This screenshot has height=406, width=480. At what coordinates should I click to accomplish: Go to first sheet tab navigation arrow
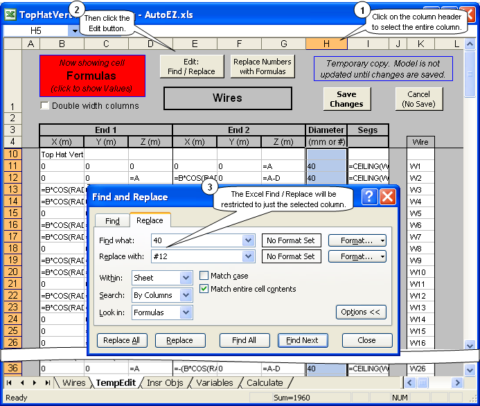10,382
